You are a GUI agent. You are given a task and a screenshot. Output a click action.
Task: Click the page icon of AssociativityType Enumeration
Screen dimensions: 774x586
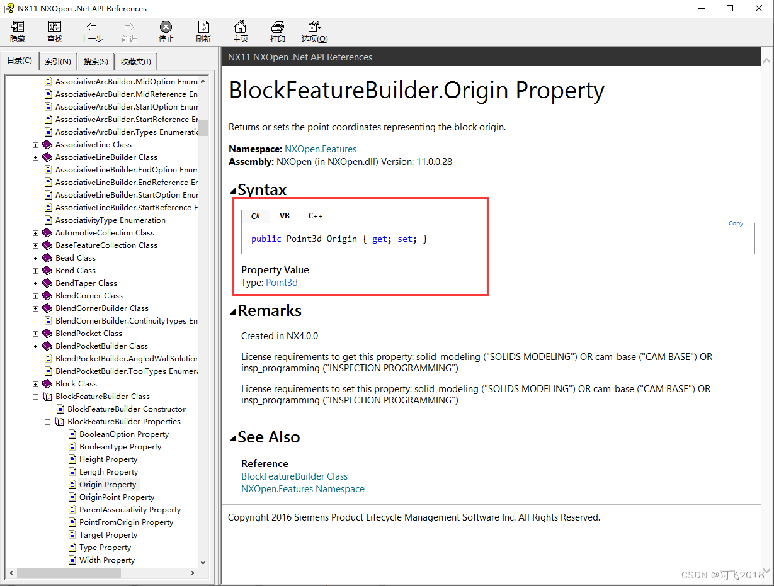coord(48,220)
